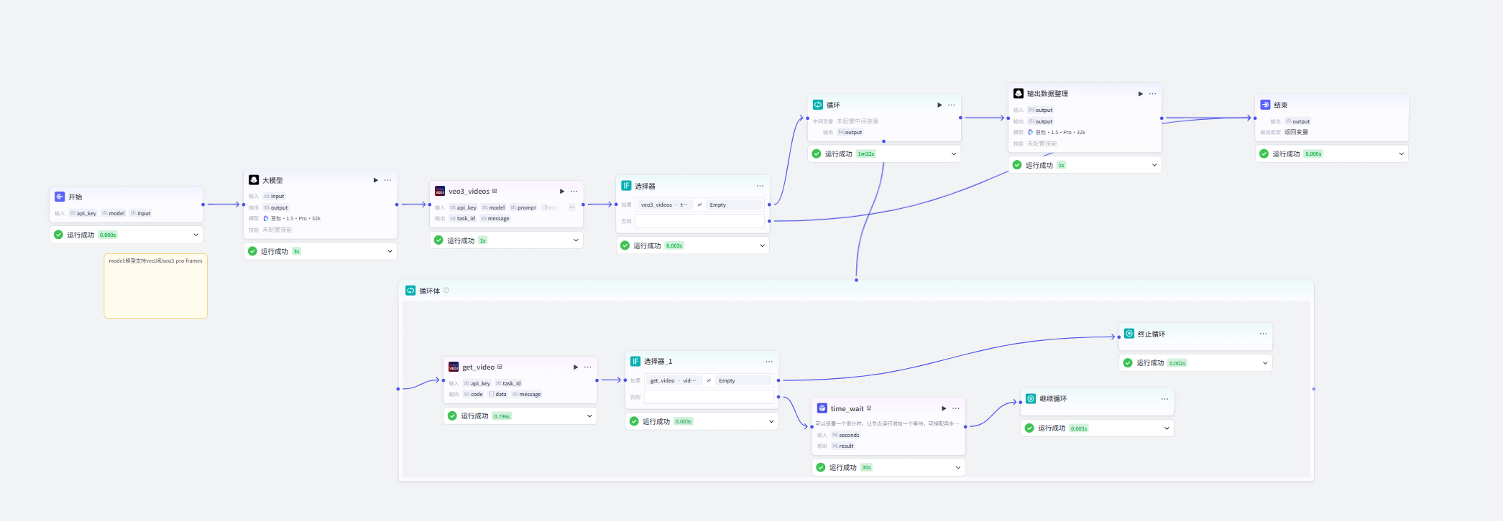Click the 继续循环 continue node icon

coord(1031,398)
